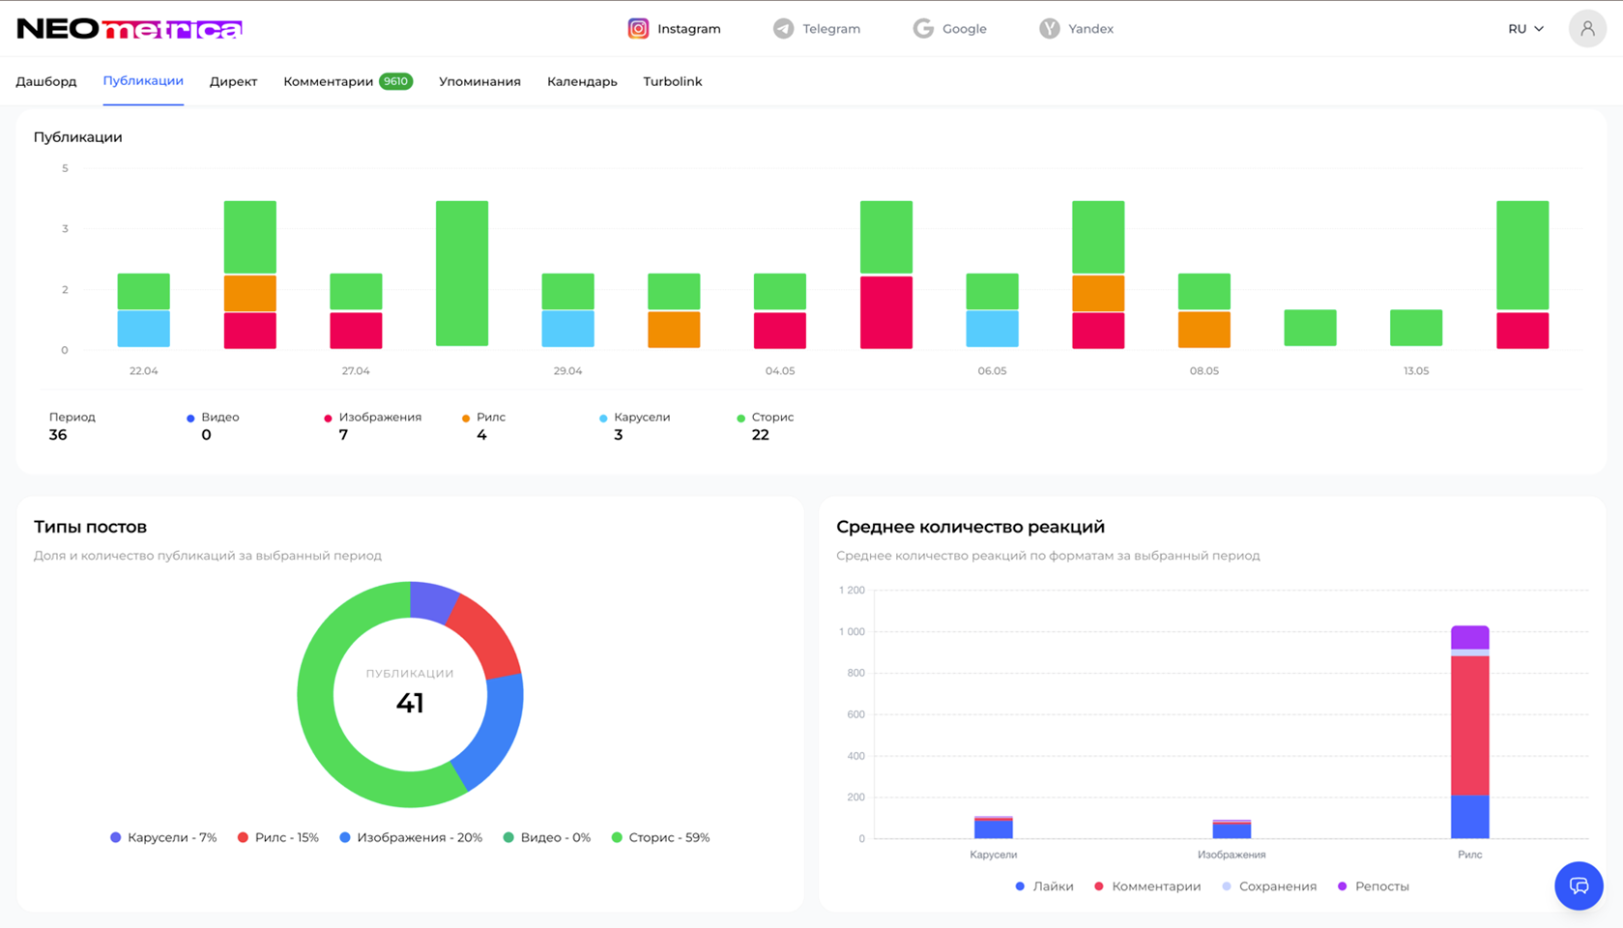Click the Instagram icon
Viewport: 1623px width, 928px height.
point(638,29)
